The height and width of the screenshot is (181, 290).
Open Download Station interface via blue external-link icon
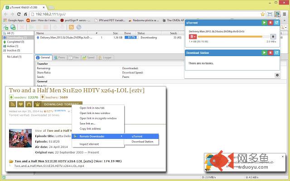pos(276,52)
